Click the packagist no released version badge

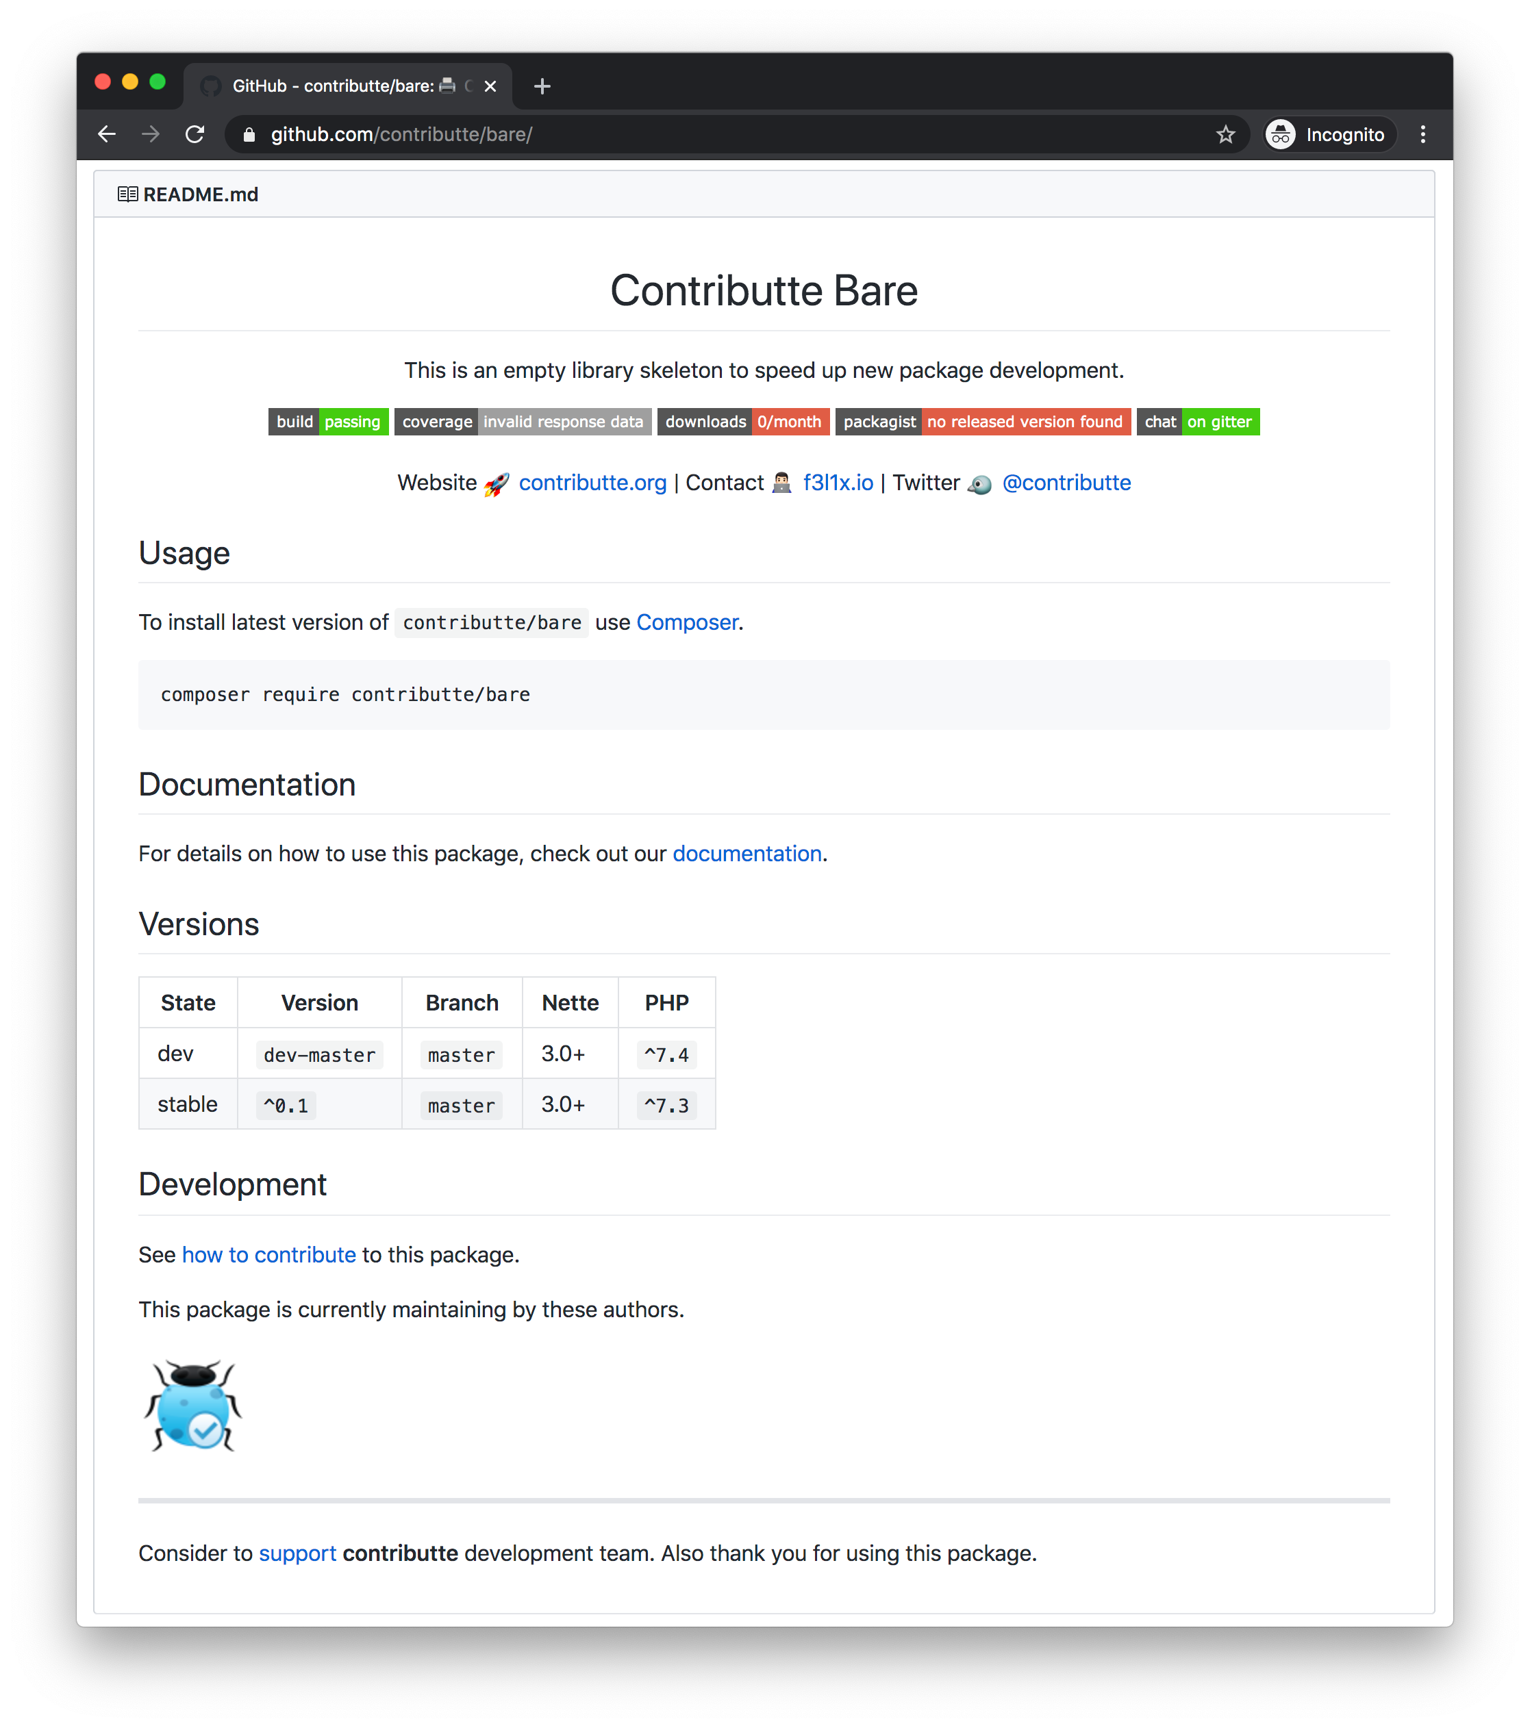pyautogui.click(x=983, y=422)
